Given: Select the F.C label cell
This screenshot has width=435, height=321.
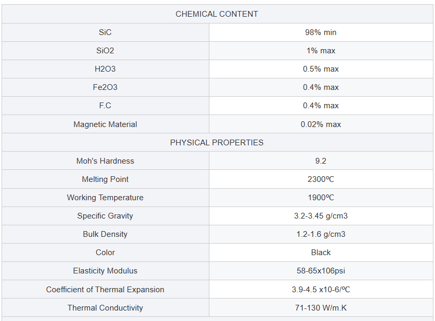Looking at the screenshot, I should 105,106.
